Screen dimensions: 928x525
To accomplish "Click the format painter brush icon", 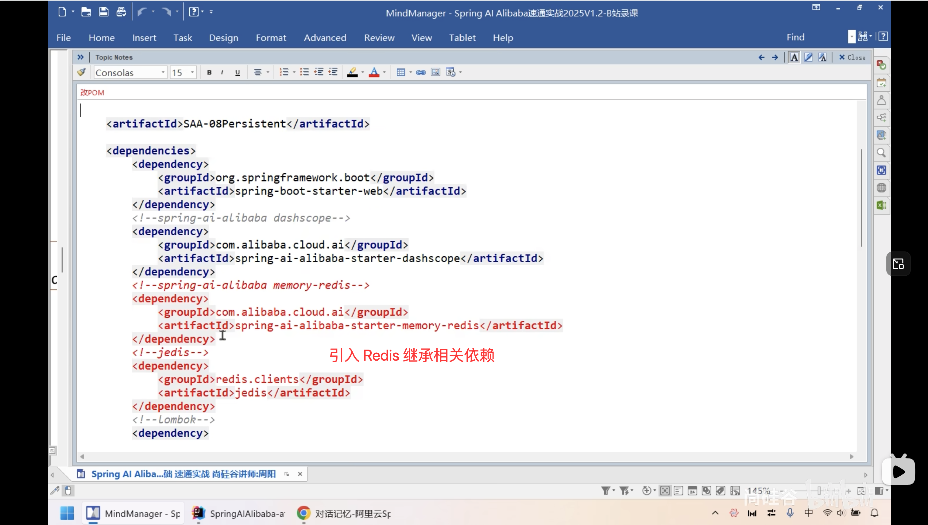I will [x=82, y=72].
